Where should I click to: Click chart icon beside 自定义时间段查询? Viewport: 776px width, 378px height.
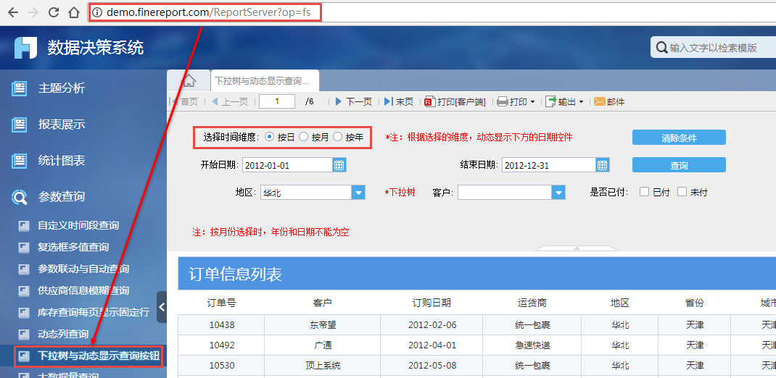(24, 226)
